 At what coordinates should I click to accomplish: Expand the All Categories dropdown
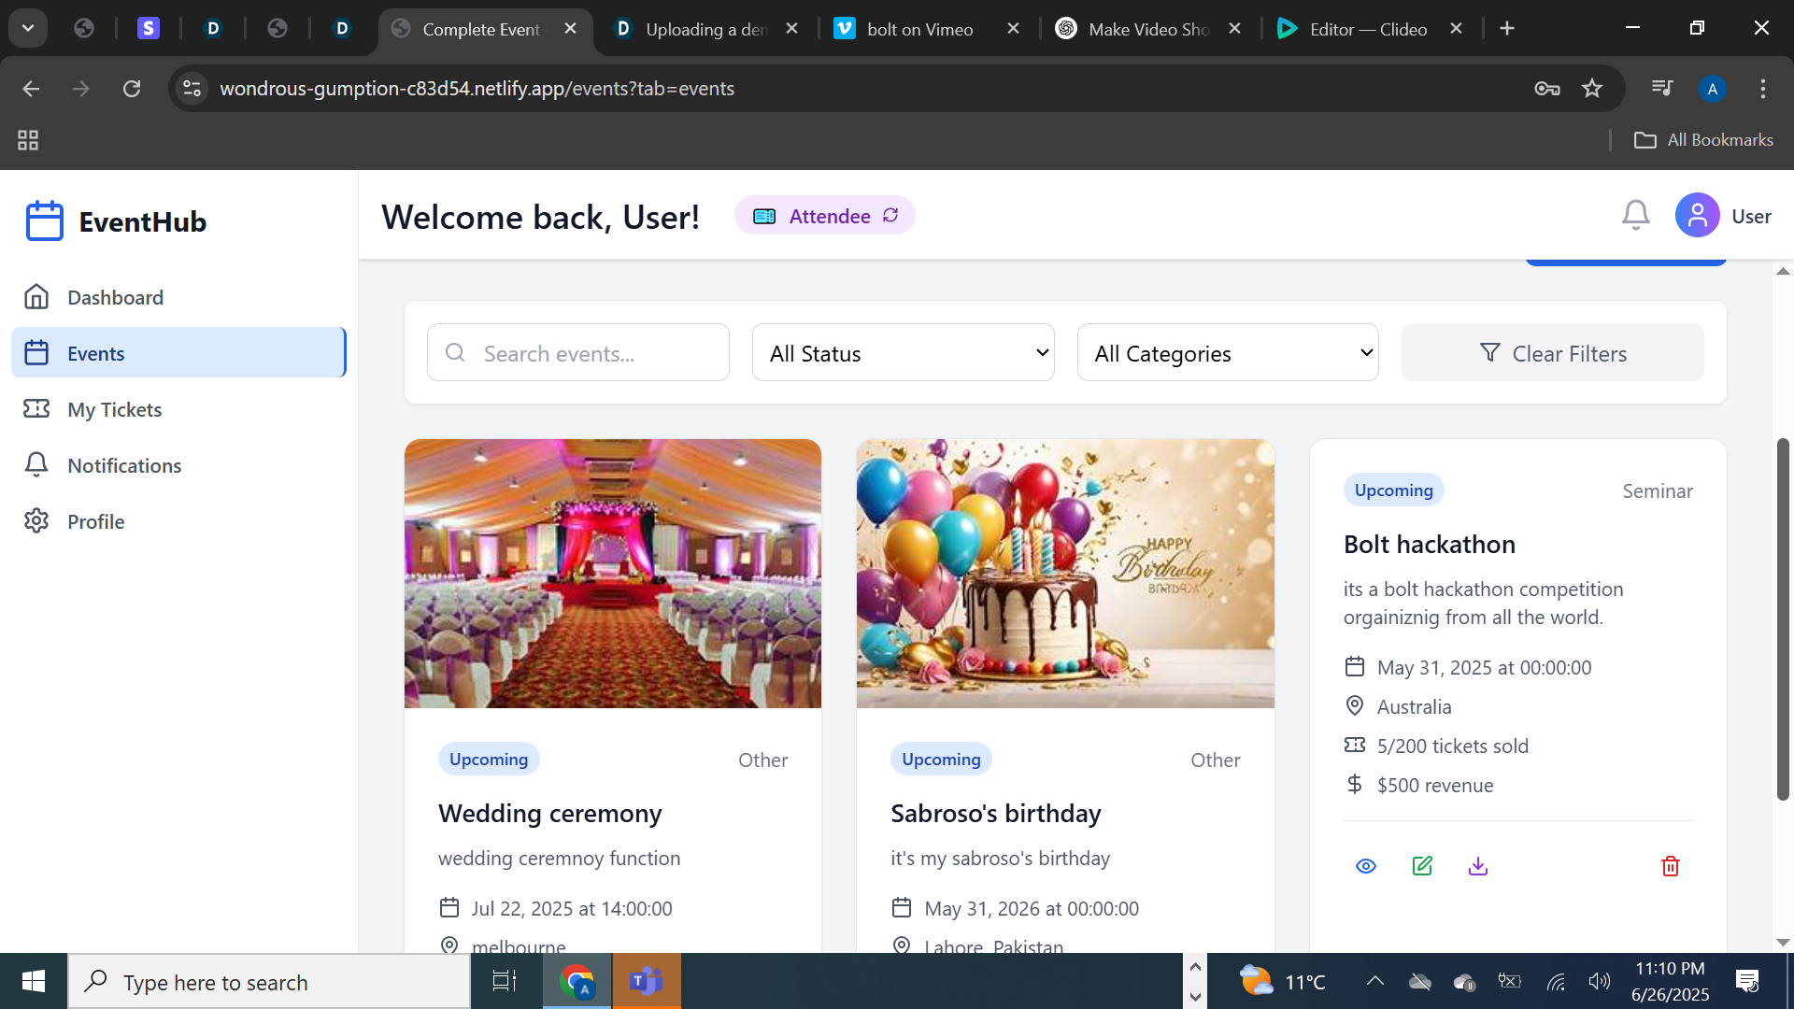pyautogui.click(x=1227, y=353)
